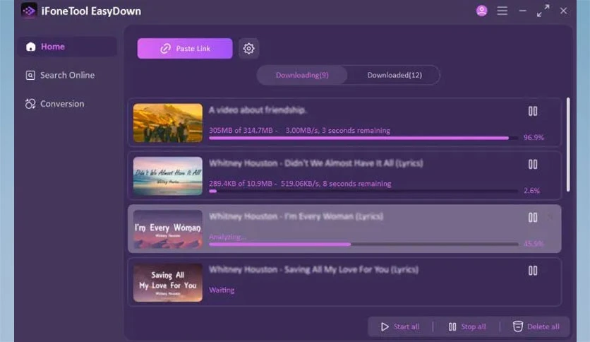
Task: Pause I'm Every Woman download
Action: coord(532,218)
